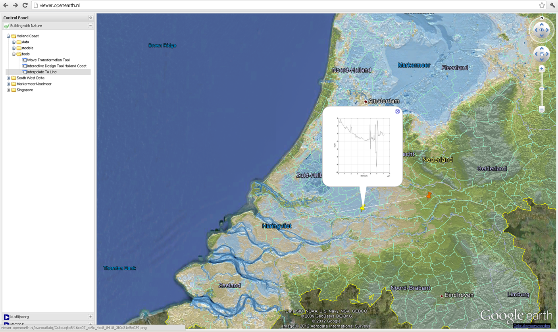Close the profile graph popup balloon
558x332 pixels.
(x=397, y=112)
